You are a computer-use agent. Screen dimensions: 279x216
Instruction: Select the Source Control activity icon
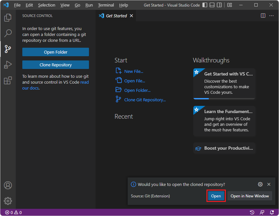pos(8,49)
